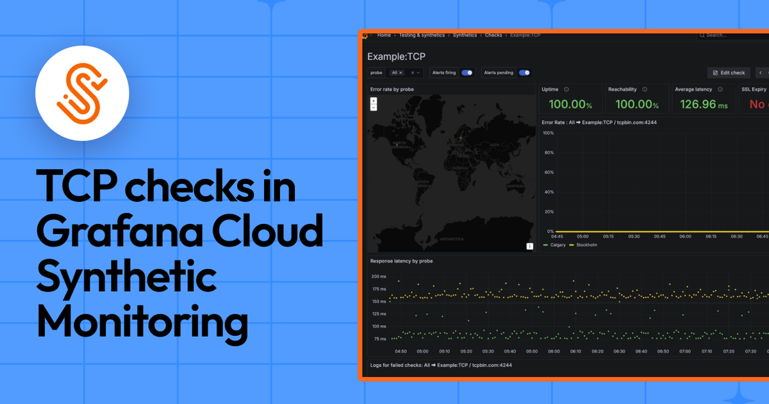Click the info icon next to Average latency
The image size is (769, 404).
coord(720,90)
